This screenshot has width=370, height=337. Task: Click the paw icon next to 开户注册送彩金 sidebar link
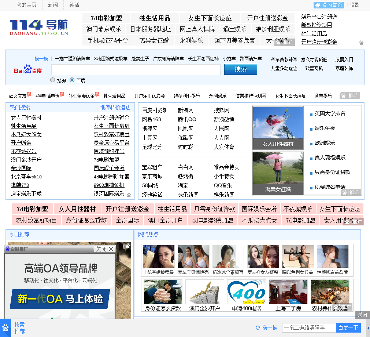point(361,43)
